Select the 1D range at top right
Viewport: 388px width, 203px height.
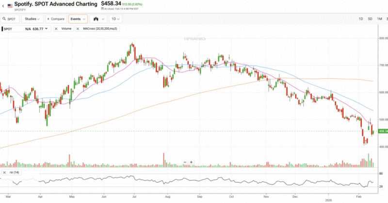[x=360, y=19]
